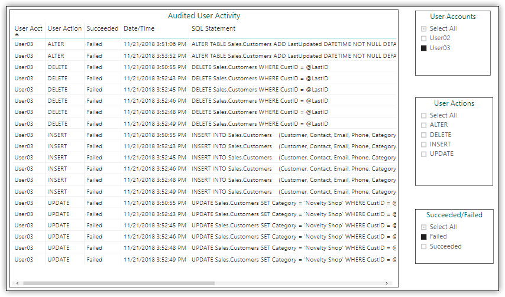Click the UPDATE row dated 3:52:45 PM
This screenshot has height=297, width=505.
tap(204, 226)
